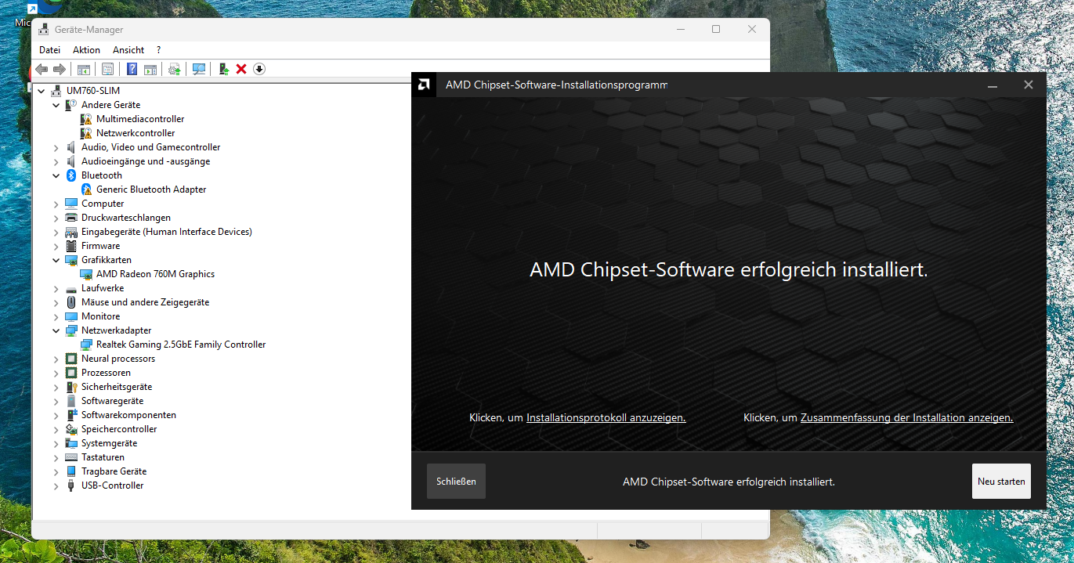Select Audioeingänge und -ausgänge row
Viewport: 1074px width, 563px height.
[x=146, y=161]
